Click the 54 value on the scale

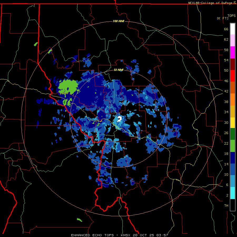[x=226, y=60]
